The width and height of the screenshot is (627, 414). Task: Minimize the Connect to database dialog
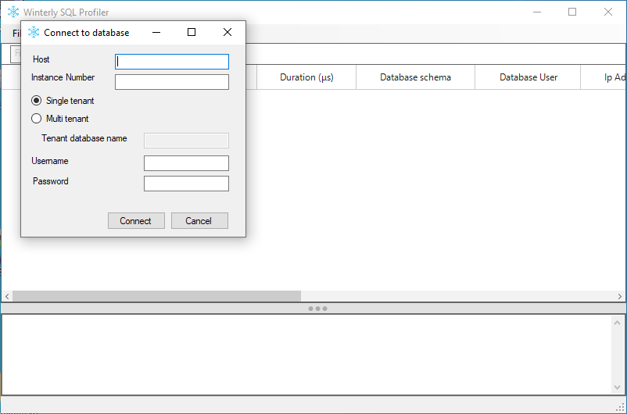[156, 32]
